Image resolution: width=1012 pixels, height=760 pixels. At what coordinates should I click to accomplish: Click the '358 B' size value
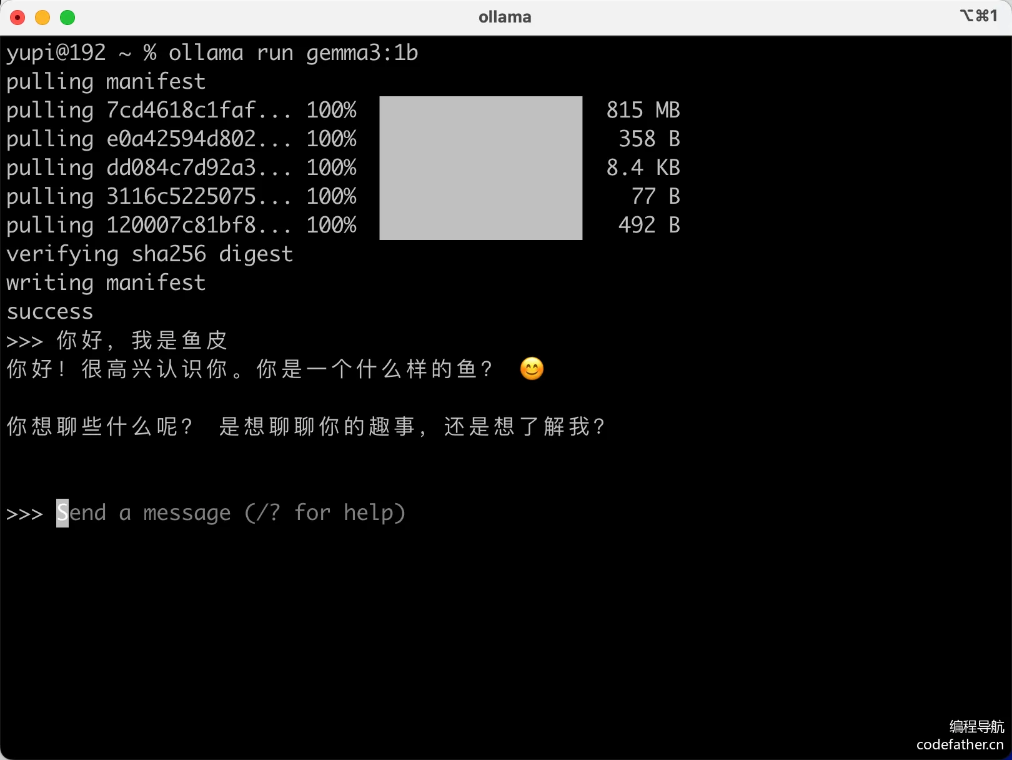tap(649, 139)
